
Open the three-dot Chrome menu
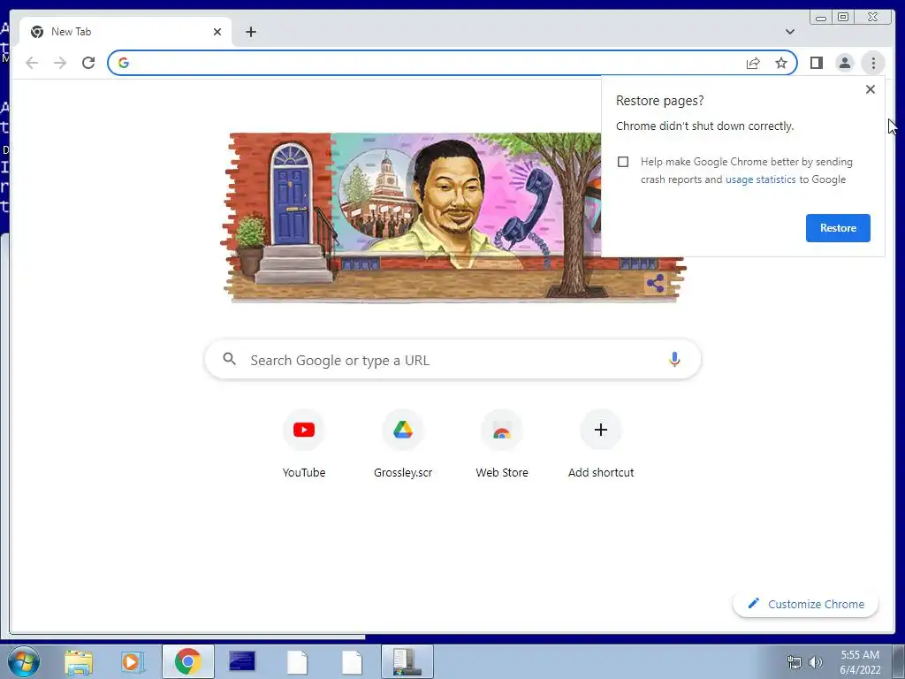873,63
